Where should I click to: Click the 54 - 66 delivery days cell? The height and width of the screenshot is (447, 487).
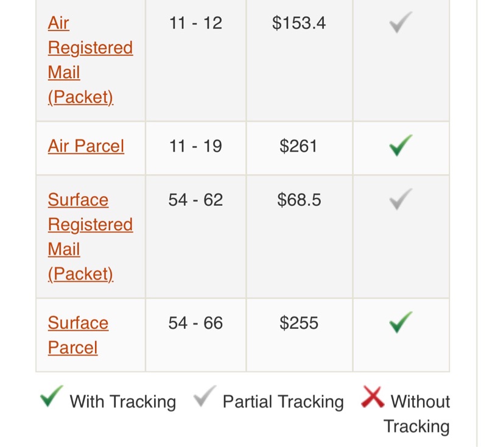pos(195,323)
